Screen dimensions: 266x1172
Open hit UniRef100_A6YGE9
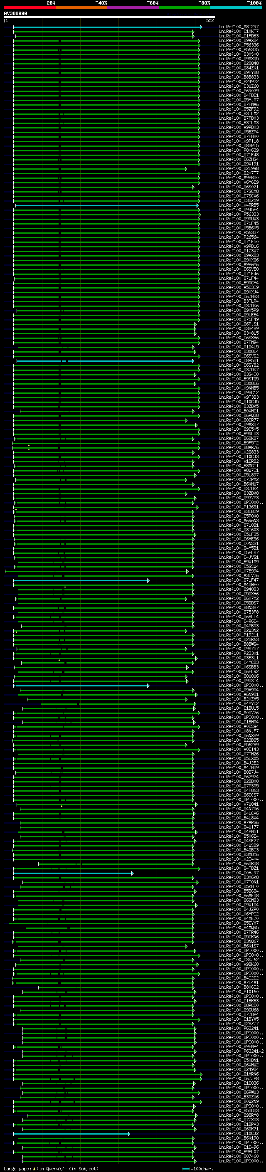[x=239, y=182]
